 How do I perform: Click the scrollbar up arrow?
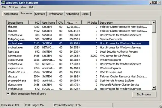154,22
